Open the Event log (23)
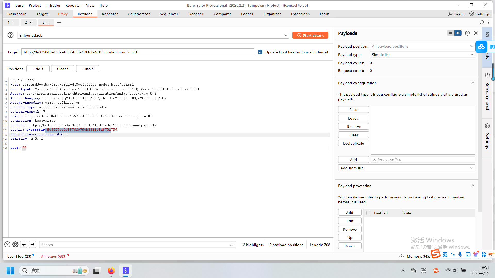Image resolution: width=495 pixels, height=278 pixels. (x=19, y=256)
